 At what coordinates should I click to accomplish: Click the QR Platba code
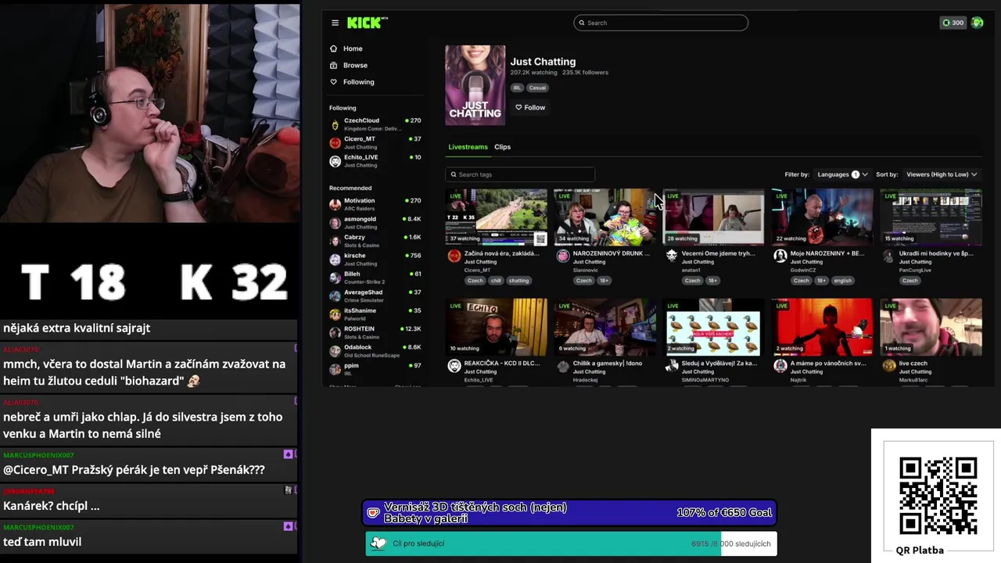[938, 496]
